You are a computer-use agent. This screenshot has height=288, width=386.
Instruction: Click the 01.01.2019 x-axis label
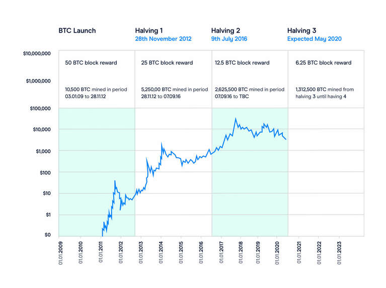pos(258,253)
